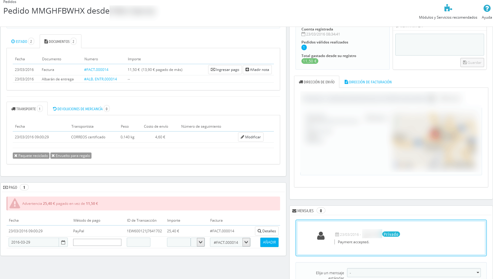Click the Albarán de entrega document row
The width and height of the screenshot is (493, 279).
(x=143, y=79)
